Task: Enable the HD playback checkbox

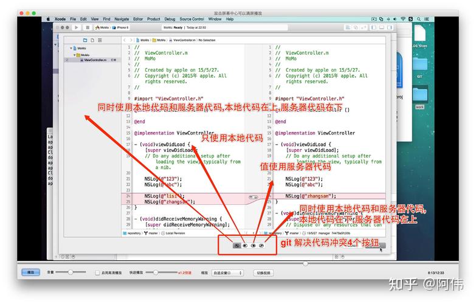Action: (97, 273)
